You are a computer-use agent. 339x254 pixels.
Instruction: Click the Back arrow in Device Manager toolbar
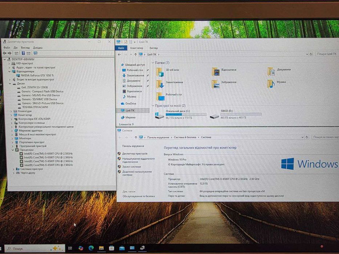(x=4, y=53)
